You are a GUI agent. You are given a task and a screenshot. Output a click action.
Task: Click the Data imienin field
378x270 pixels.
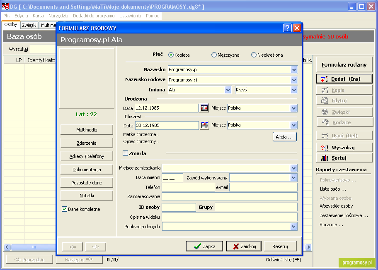[x=172, y=178]
